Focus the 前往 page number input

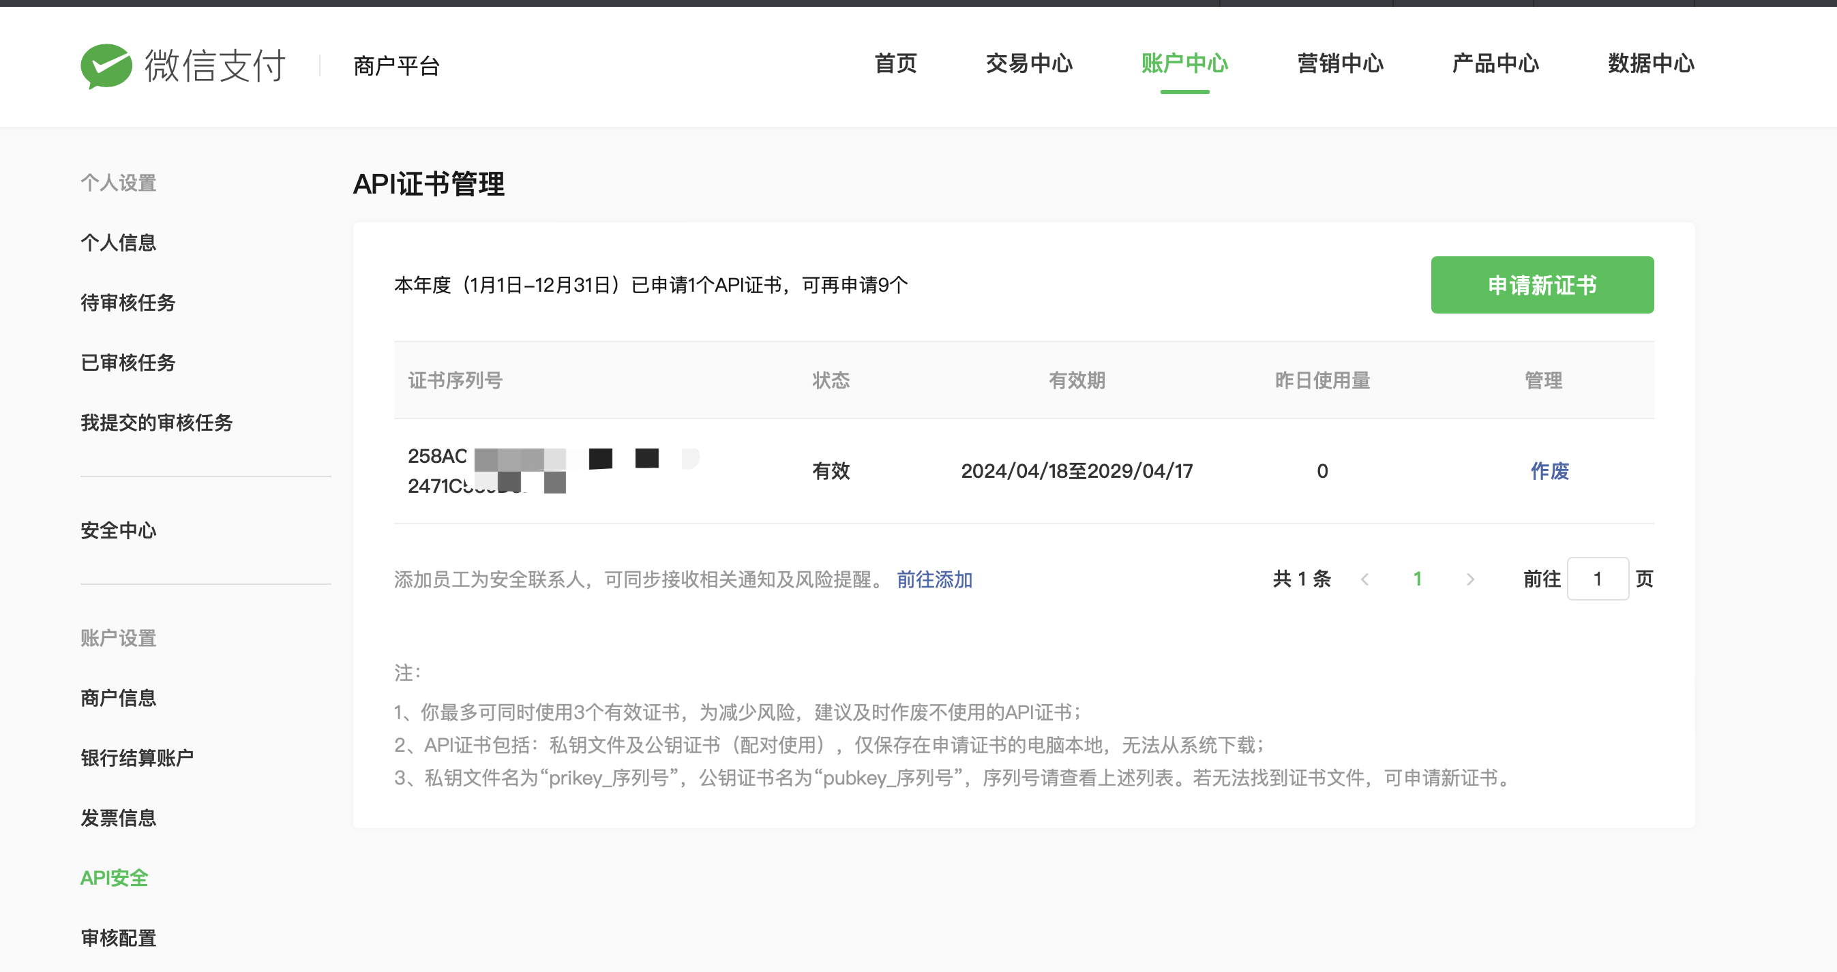pos(1598,579)
